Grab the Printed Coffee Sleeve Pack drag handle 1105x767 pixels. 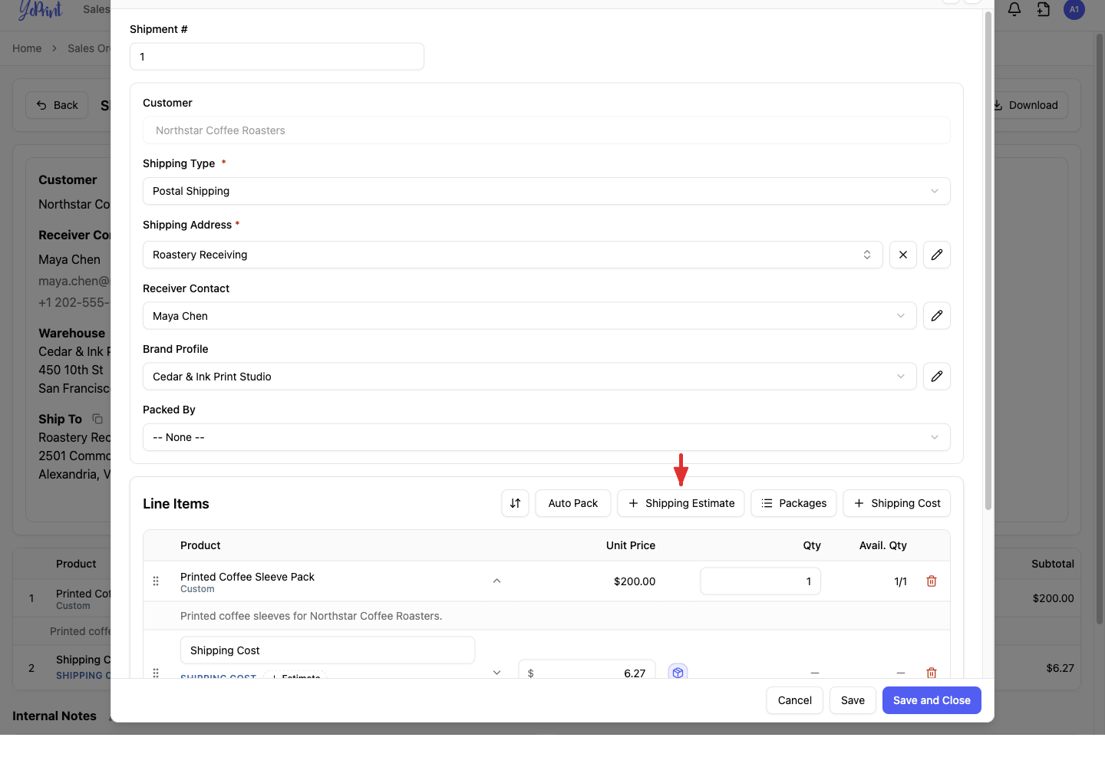[x=156, y=581]
